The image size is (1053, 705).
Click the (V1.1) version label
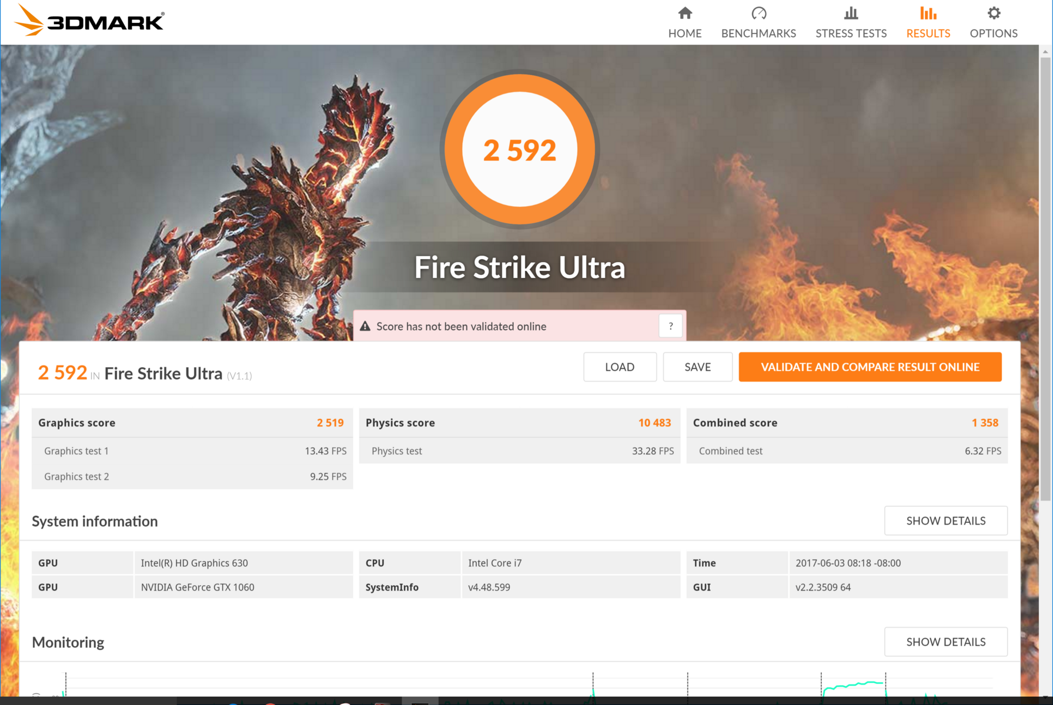[239, 375]
